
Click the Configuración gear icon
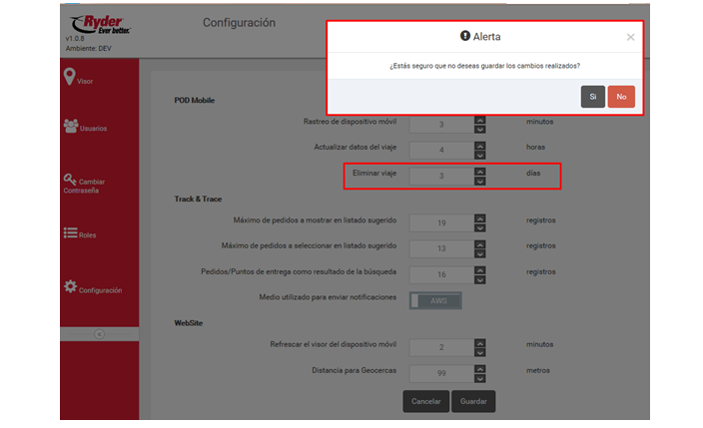click(70, 286)
